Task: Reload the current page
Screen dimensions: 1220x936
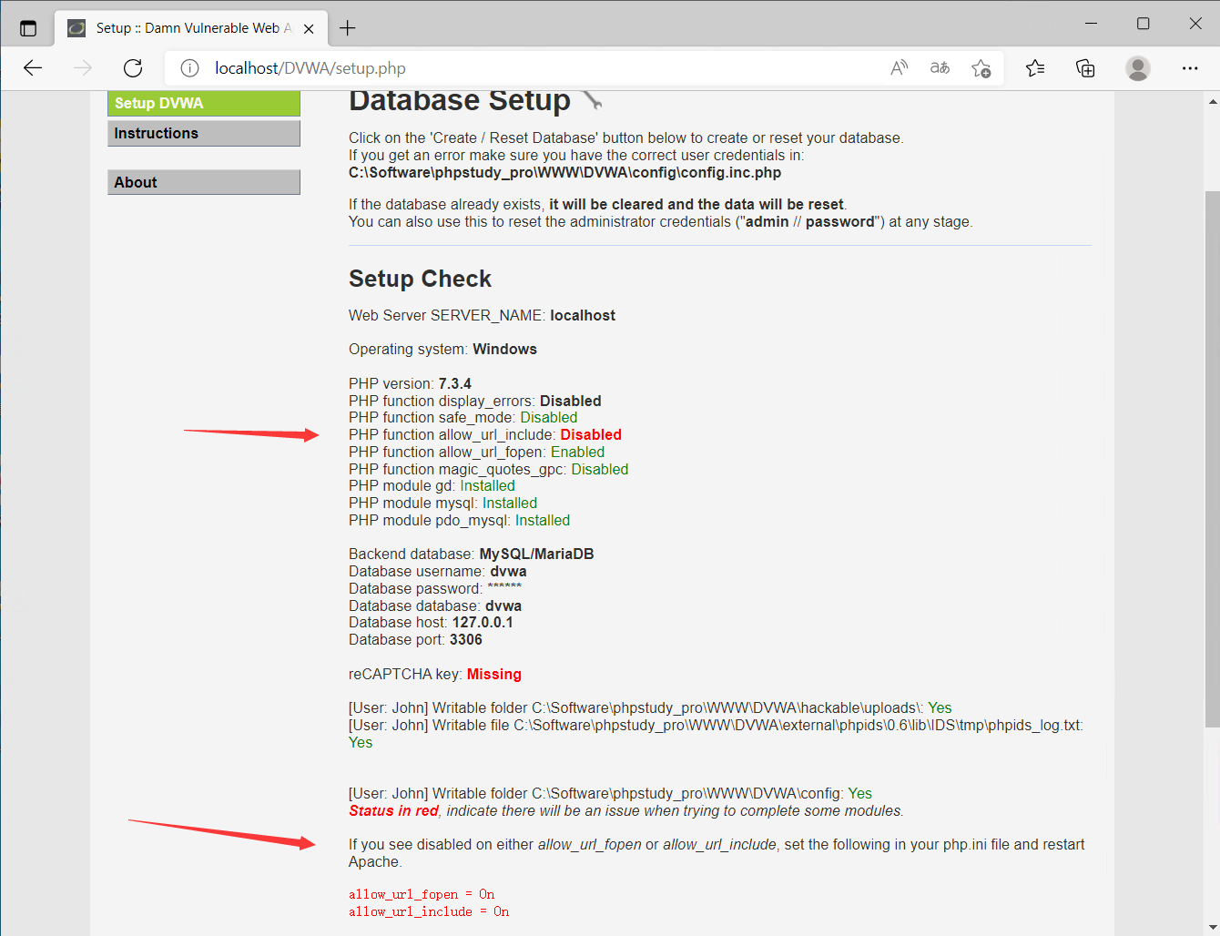Action: pyautogui.click(x=133, y=68)
